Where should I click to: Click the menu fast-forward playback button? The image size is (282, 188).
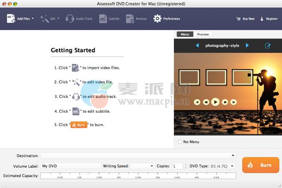click(x=225, y=102)
